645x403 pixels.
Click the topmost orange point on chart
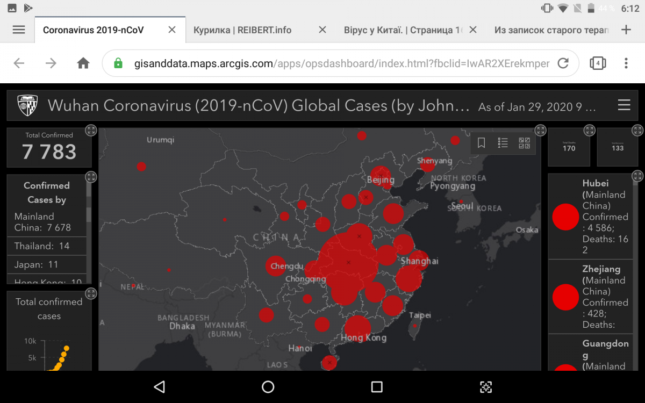pos(66,348)
